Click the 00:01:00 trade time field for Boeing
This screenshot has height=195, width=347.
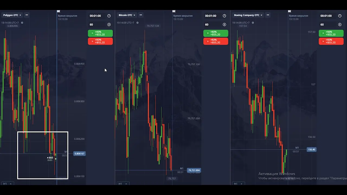[326, 16]
